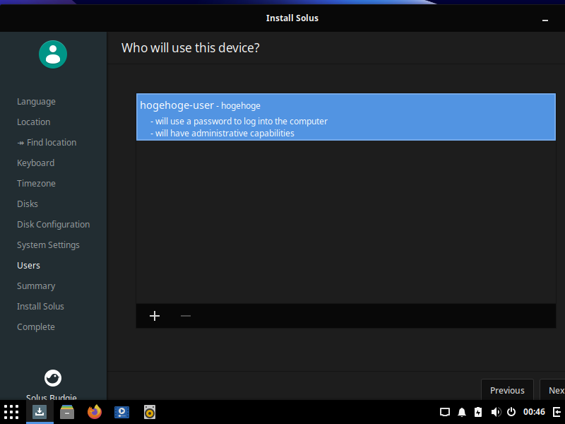565x424 pixels.
Task: Open the music player speaker icon in the taskbar
Action: tap(150, 412)
